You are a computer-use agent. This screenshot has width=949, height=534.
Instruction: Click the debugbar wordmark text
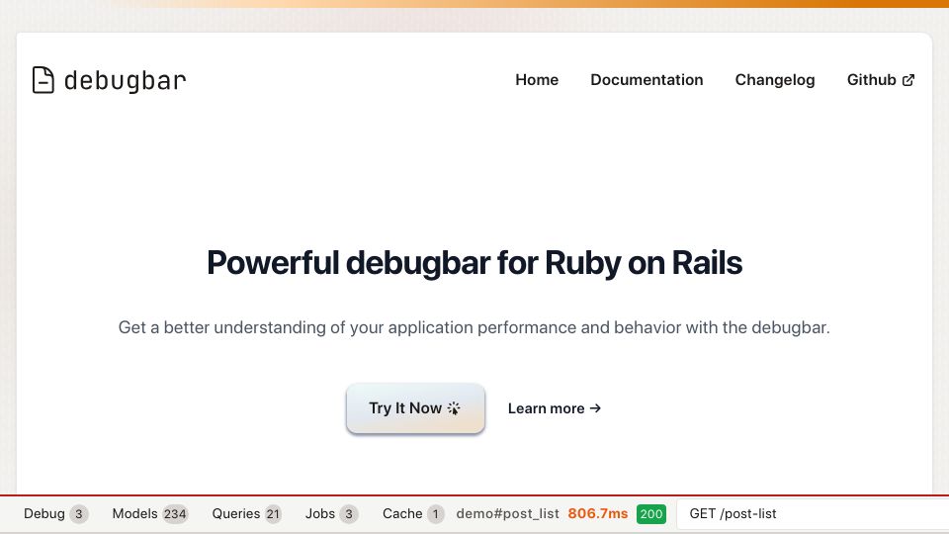[126, 80]
